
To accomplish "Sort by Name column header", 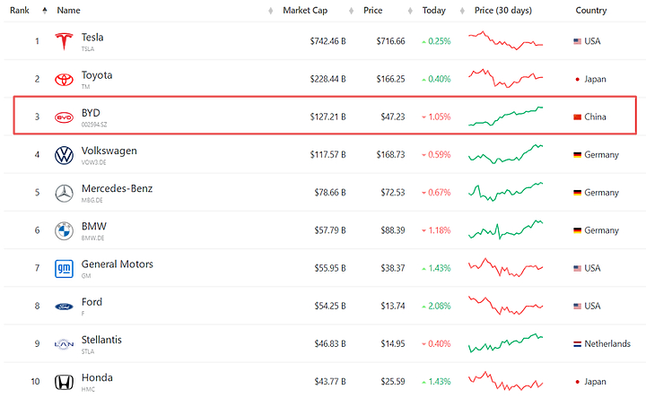I will (x=68, y=10).
